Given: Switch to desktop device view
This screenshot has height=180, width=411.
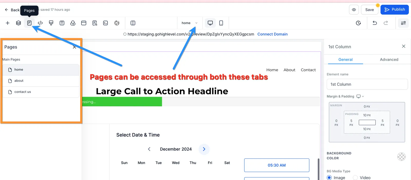Looking at the screenshot, I should coord(210,23).
